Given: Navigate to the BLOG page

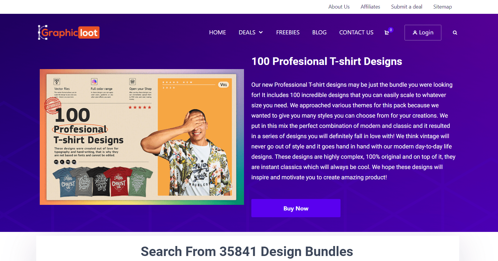Looking at the screenshot, I should click(319, 32).
